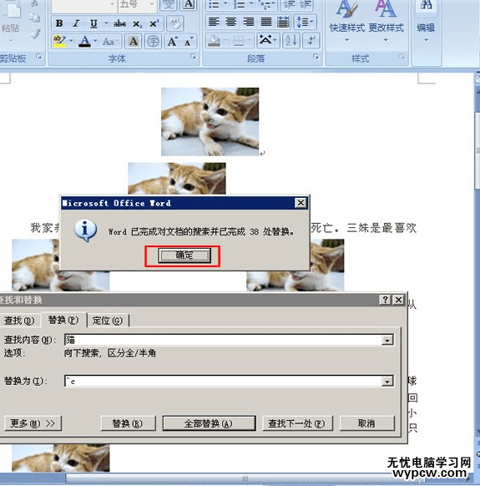Click the multilevel list button

(265, 5)
